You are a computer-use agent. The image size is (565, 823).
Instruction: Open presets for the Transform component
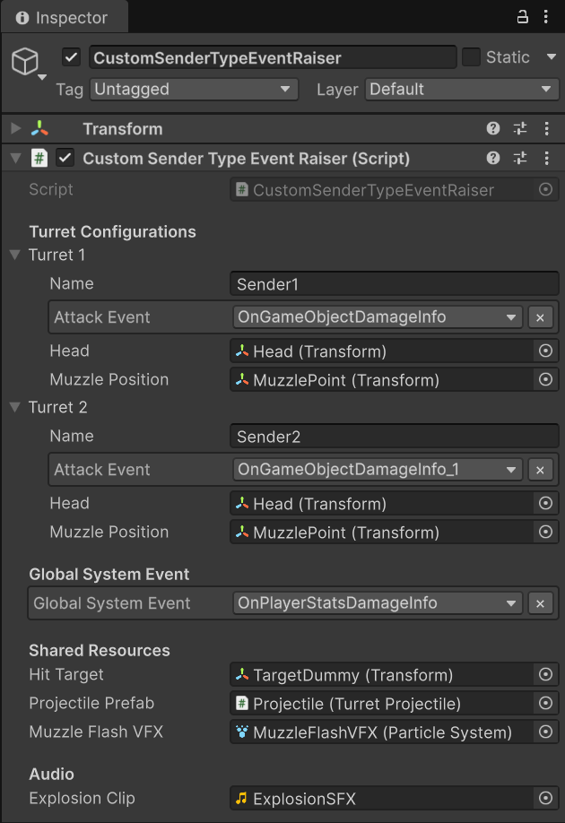[520, 128]
